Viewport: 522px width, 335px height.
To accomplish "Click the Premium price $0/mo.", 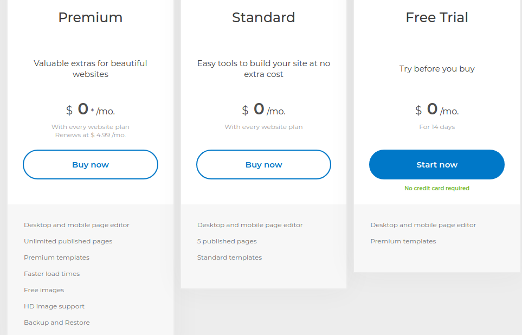I will [91, 109].
